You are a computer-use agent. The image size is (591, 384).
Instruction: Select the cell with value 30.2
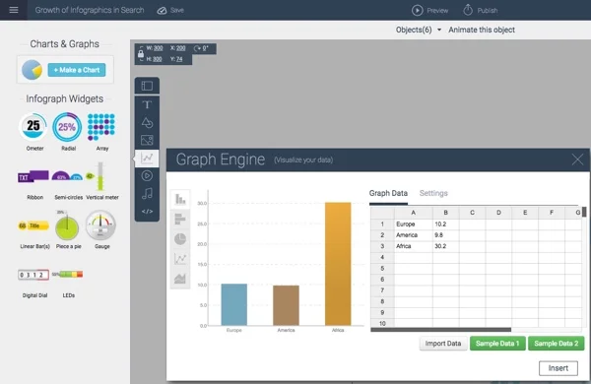(x=446, y=246)
